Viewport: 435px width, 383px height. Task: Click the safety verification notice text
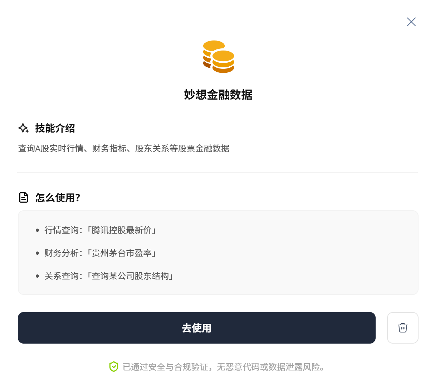tap(224, 367)
